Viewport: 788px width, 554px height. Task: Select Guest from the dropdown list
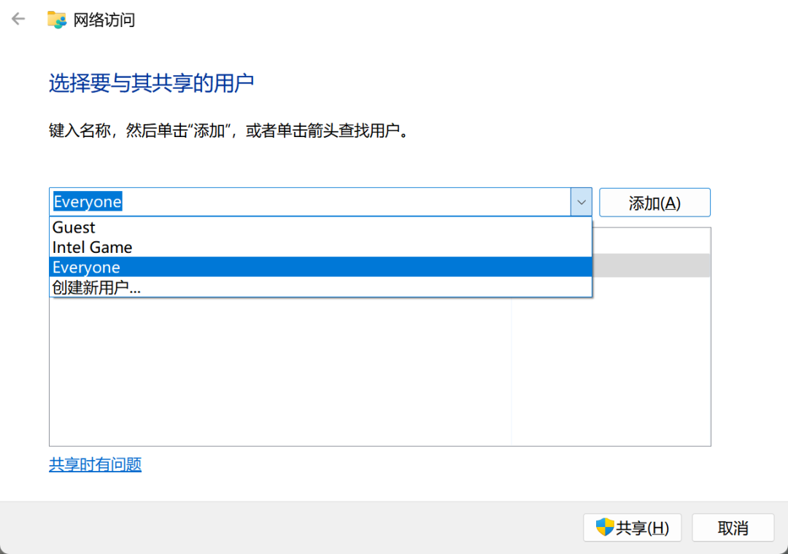[x=74, y=227]
